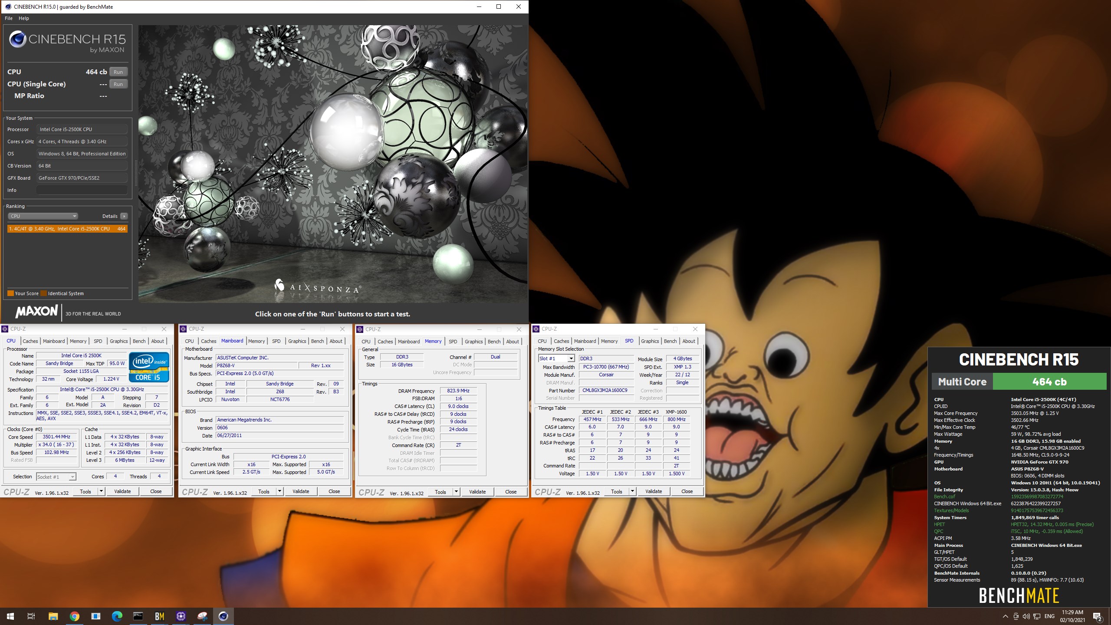Launch Google Chrome from the taskbar
Image resolution: width=1111 pixels, height=625 pixels.
pos(75,616)
